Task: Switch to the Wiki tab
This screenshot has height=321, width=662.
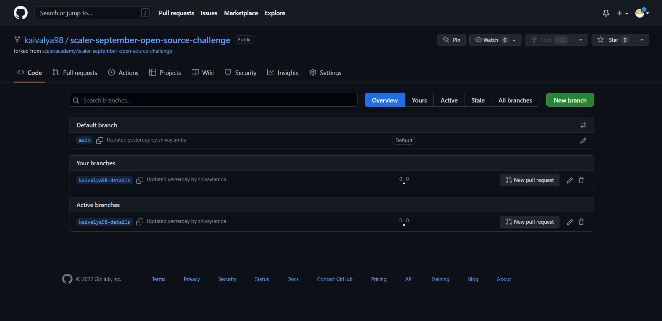Action: [x=203, y=73]
